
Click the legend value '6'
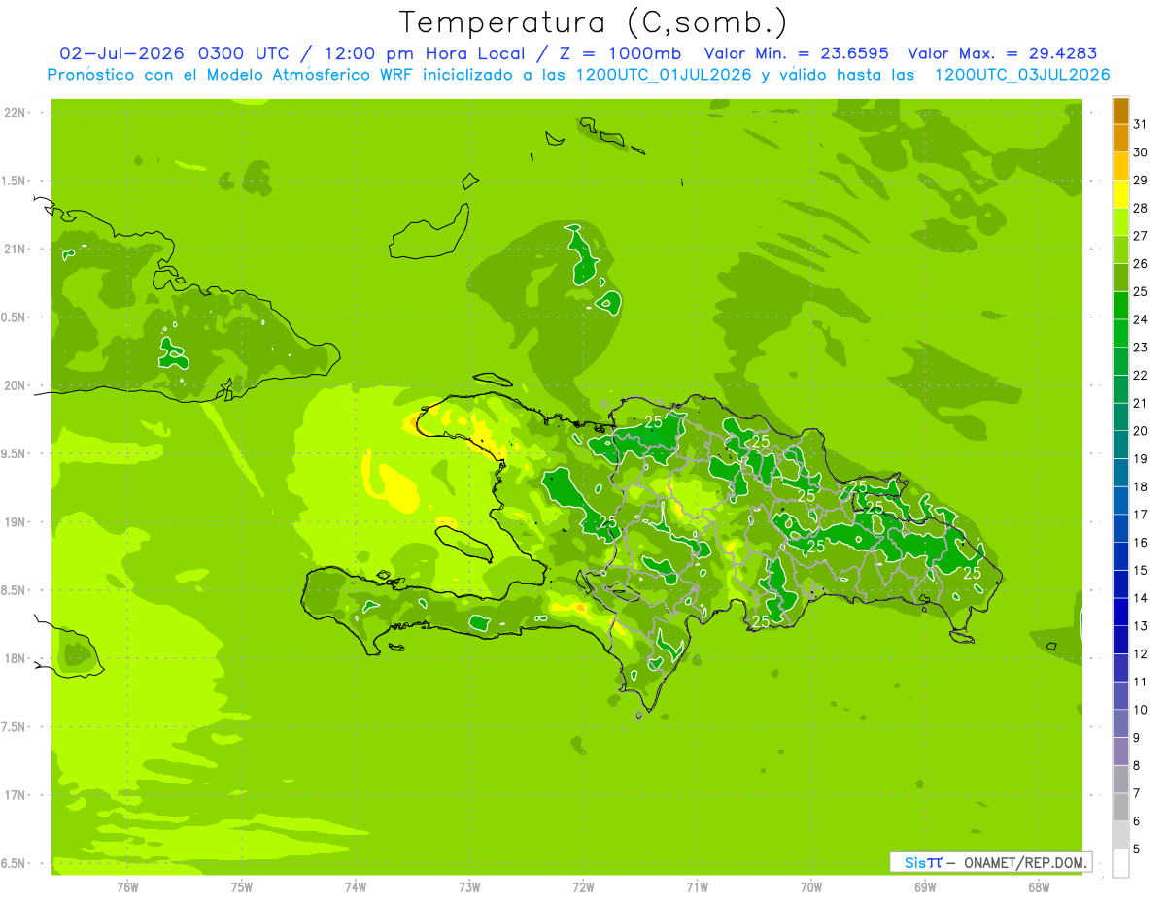pyautogui.click(x=1136, y=821)
